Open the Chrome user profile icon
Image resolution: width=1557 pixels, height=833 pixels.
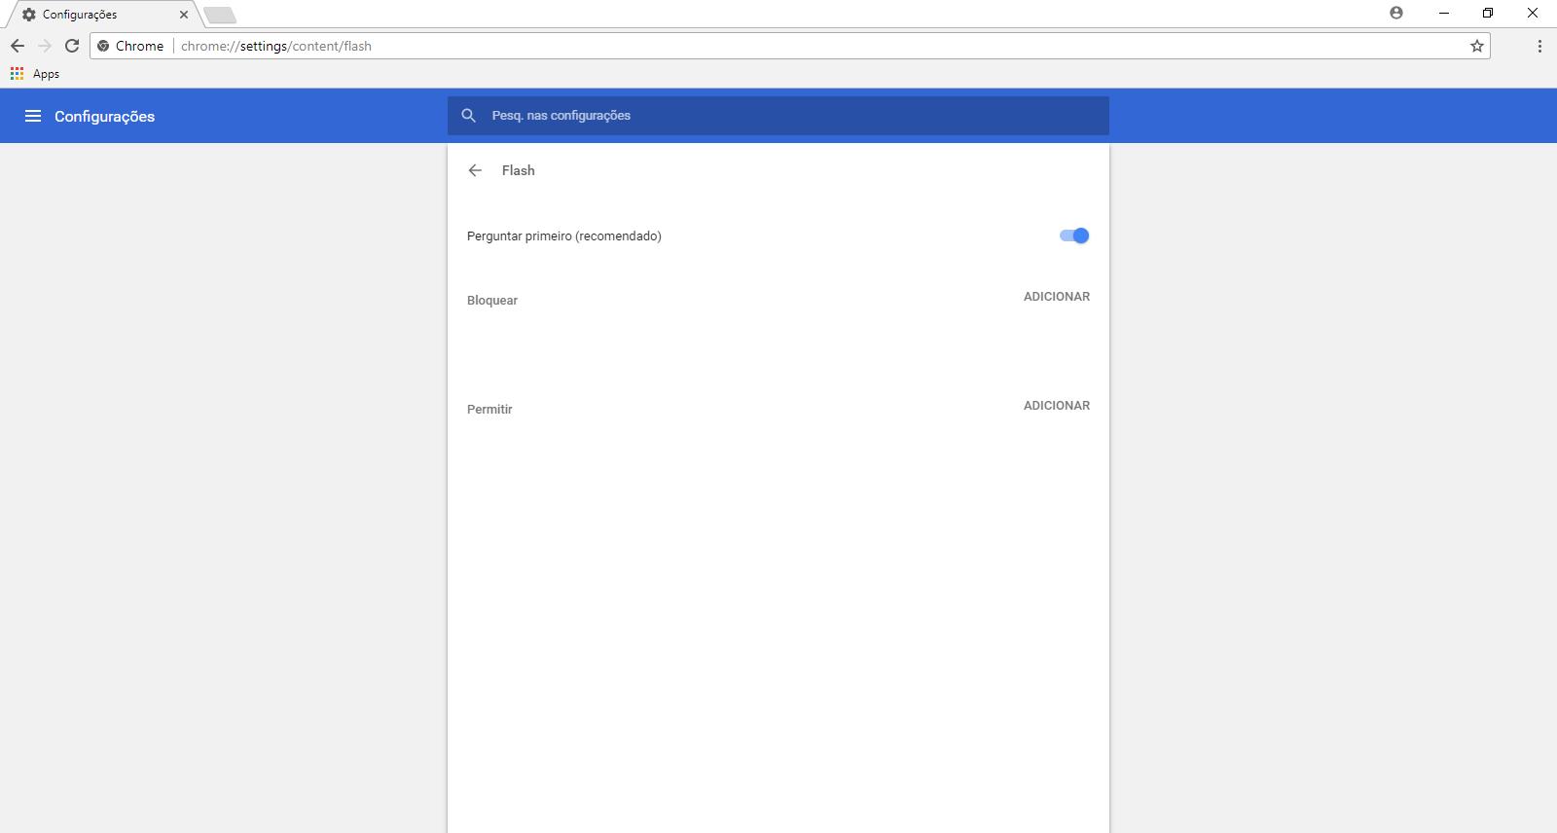[1396, 14]
